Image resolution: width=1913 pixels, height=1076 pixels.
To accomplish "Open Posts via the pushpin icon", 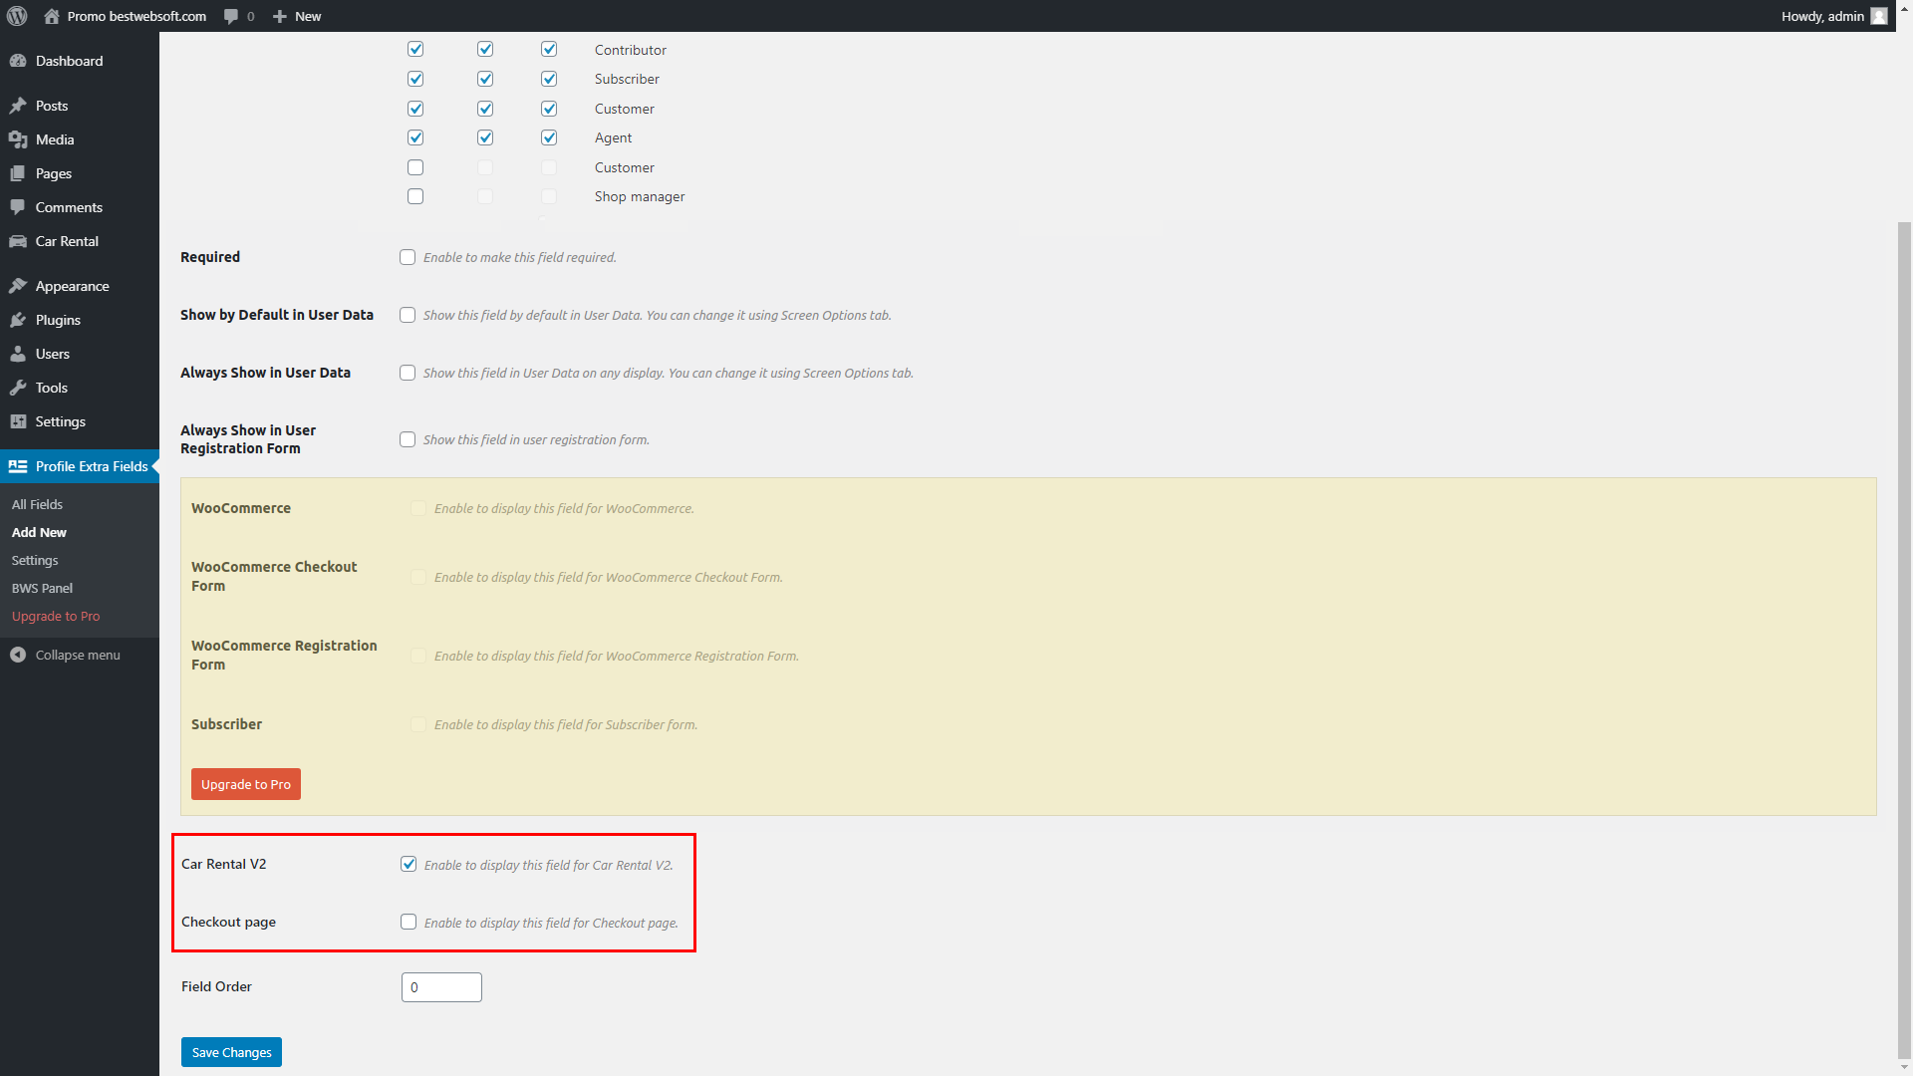I will (18, 106).
